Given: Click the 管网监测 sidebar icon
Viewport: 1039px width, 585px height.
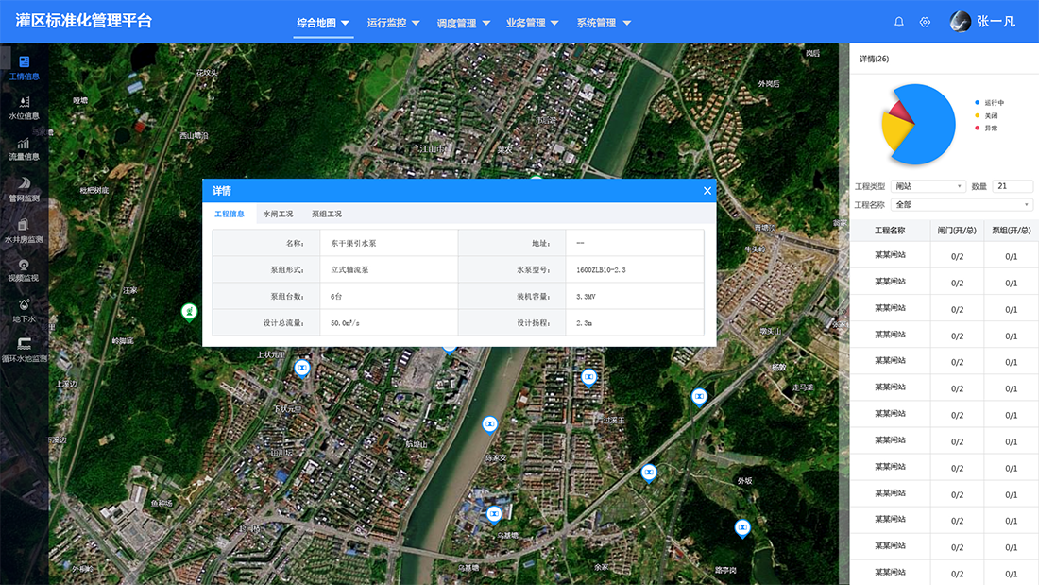Looking at the screenshot, I should (24, 189).
